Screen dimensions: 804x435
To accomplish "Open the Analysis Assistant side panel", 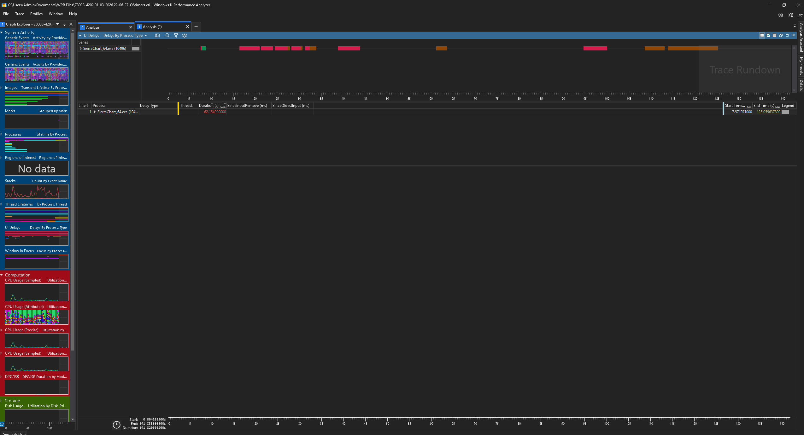I will click(x=801, y=38).
